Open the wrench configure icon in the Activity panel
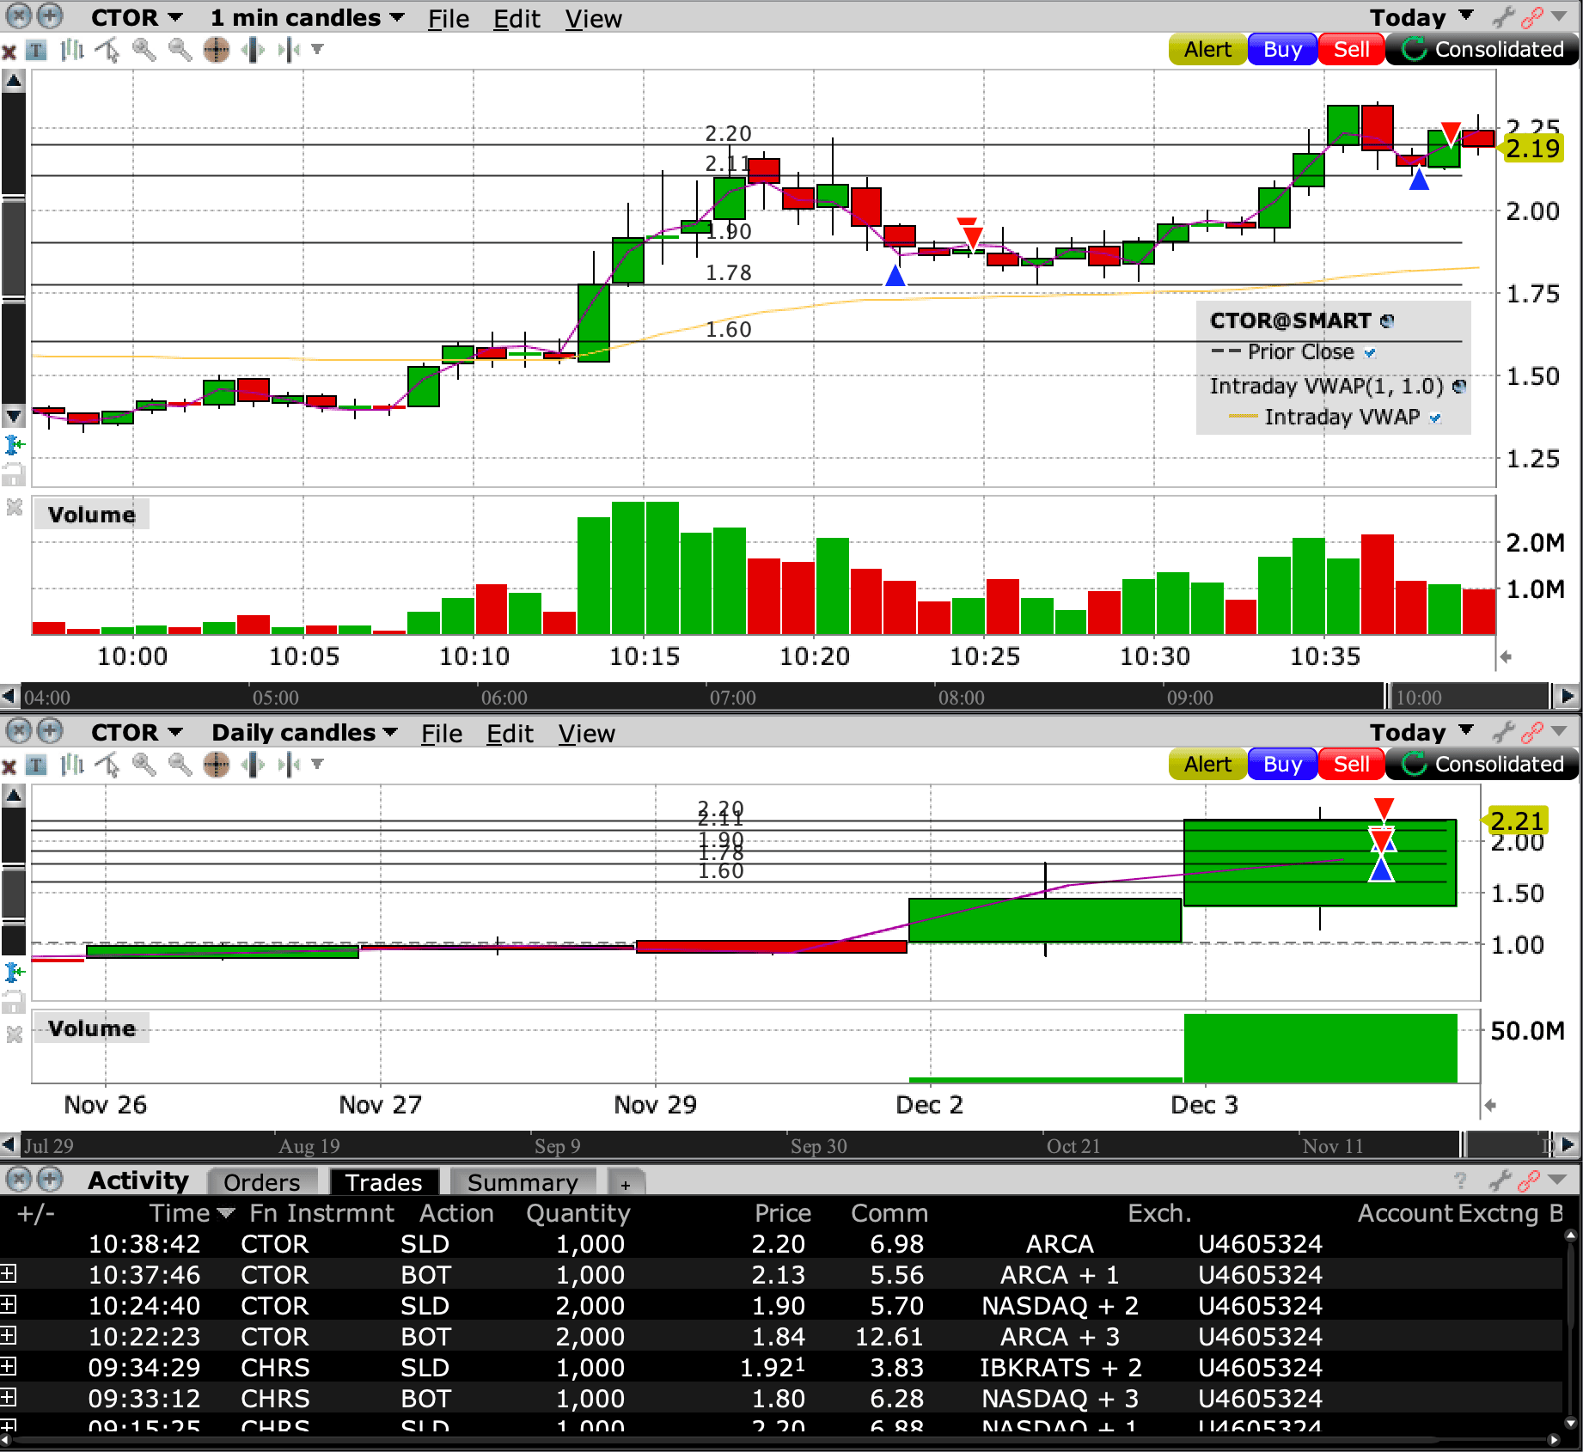 tap(1500, 1181)
